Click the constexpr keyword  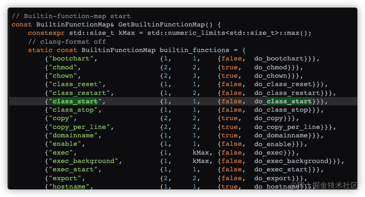(46, 33)
